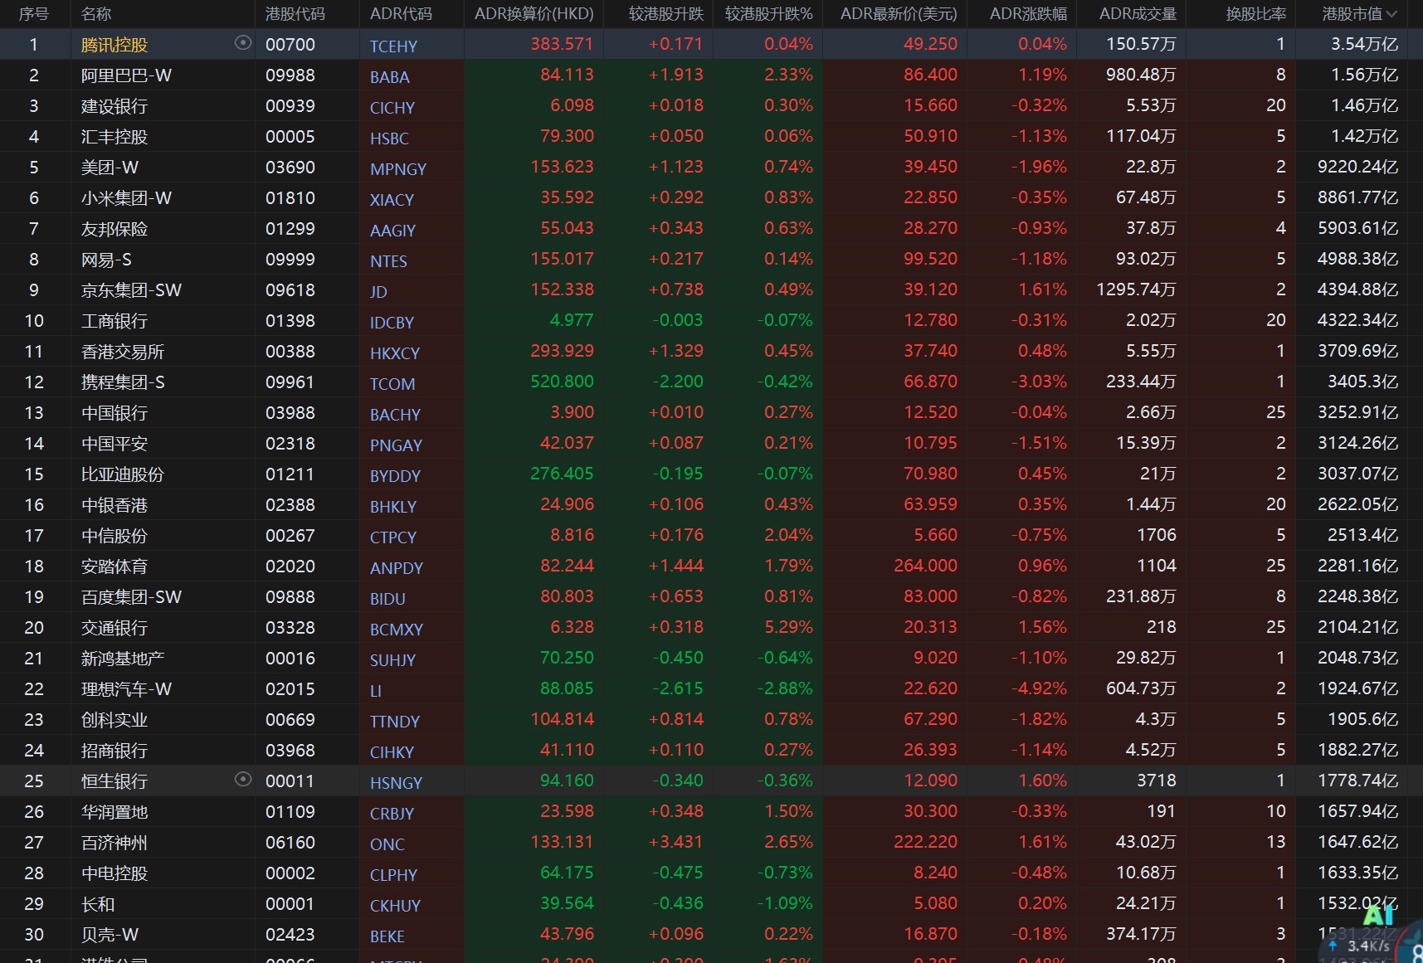This screenshot has height=963, width=1423.
Task: Open the TCEHY ADR code link
Action: 393,46
